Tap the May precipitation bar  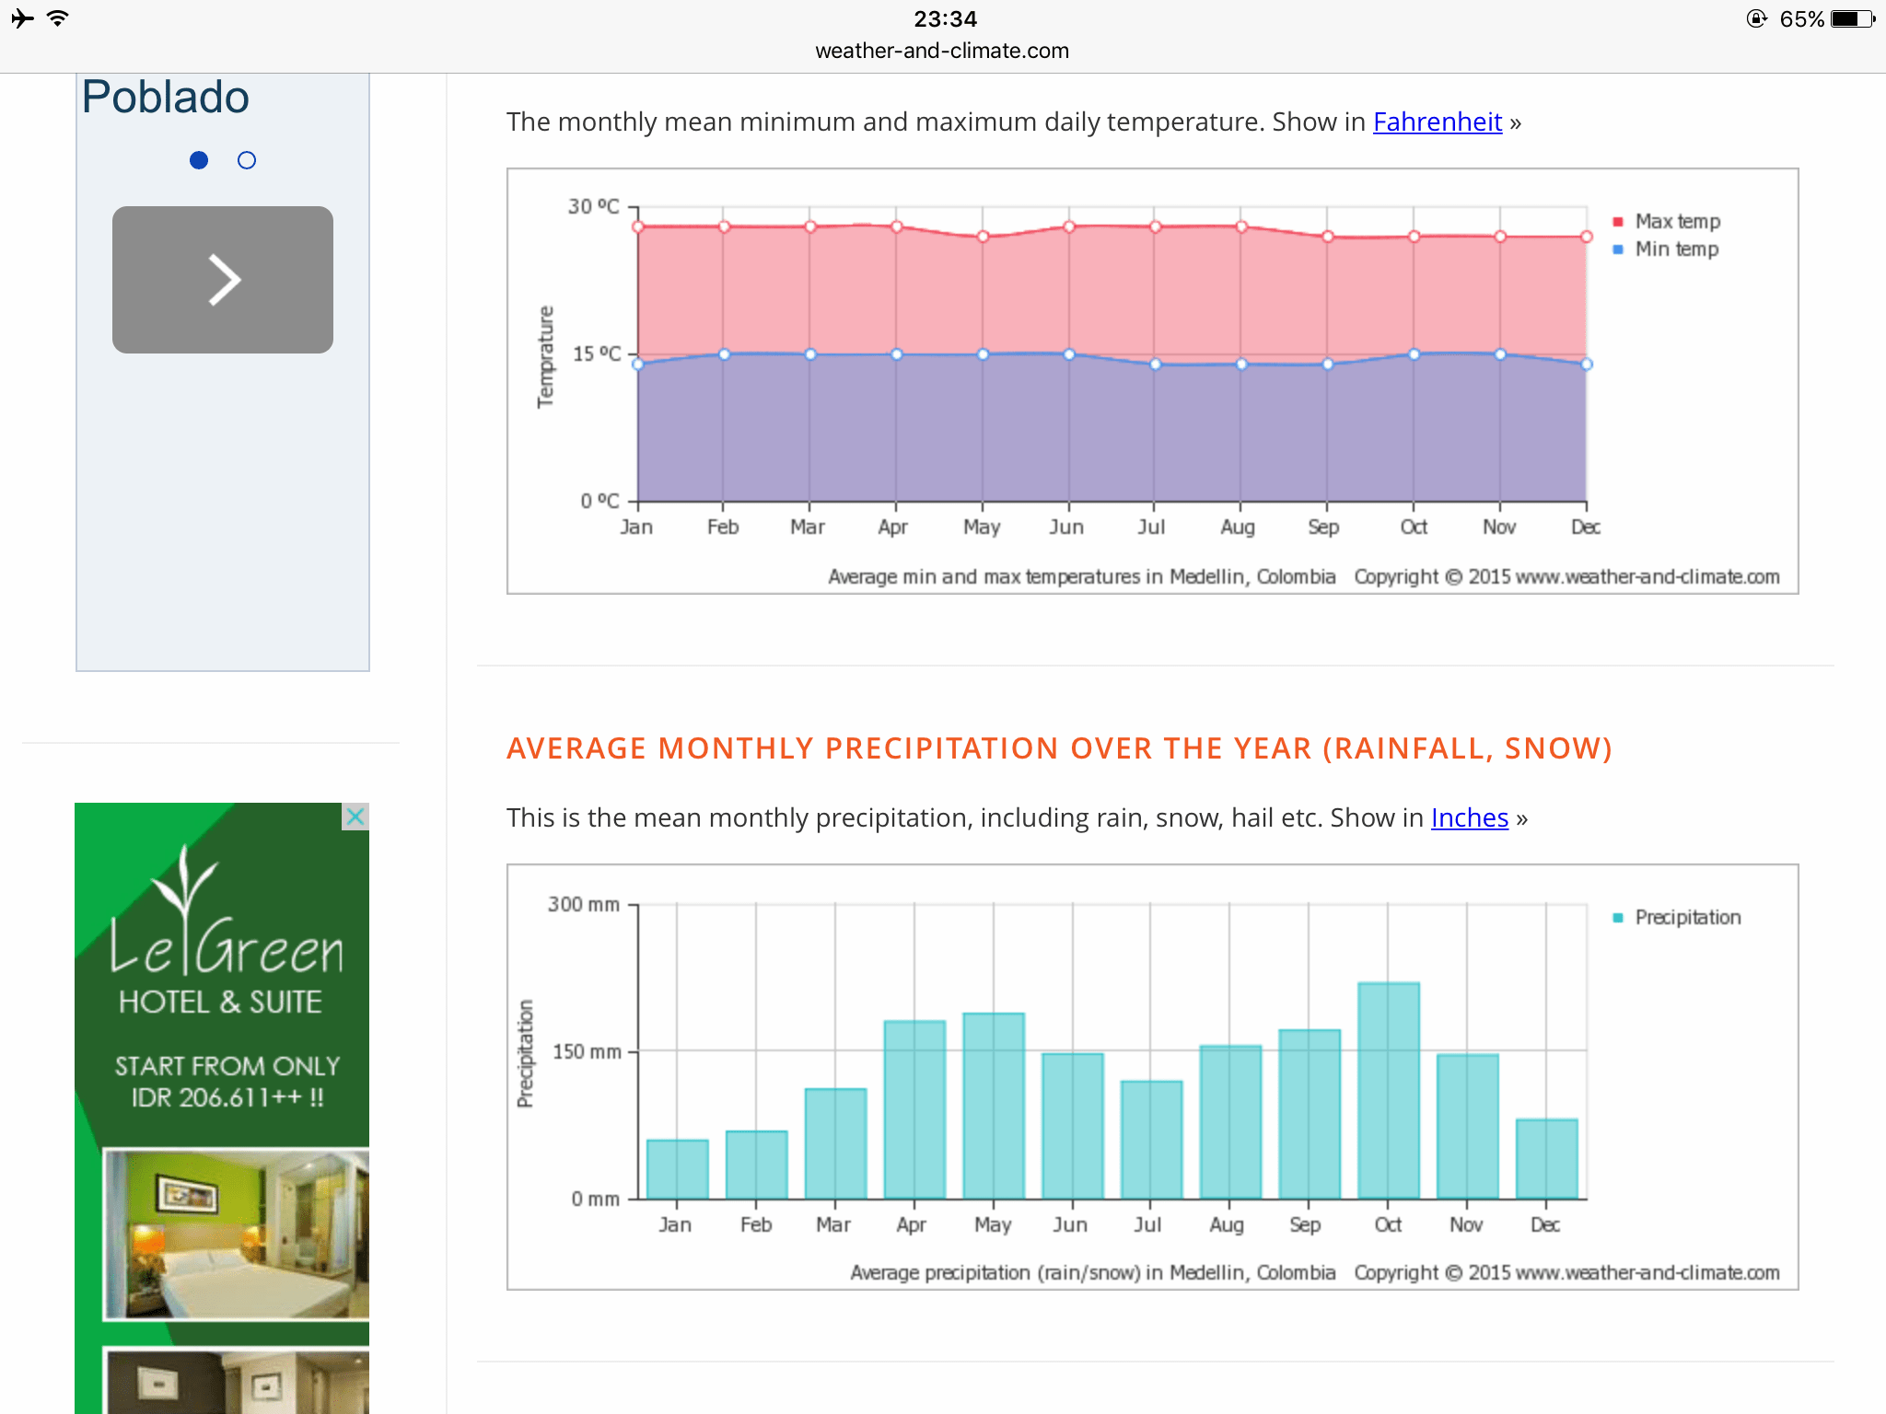click(993, 1105)
